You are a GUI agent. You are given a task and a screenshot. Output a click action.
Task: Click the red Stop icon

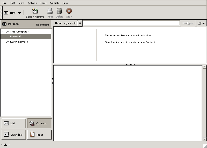pos(69,11)
